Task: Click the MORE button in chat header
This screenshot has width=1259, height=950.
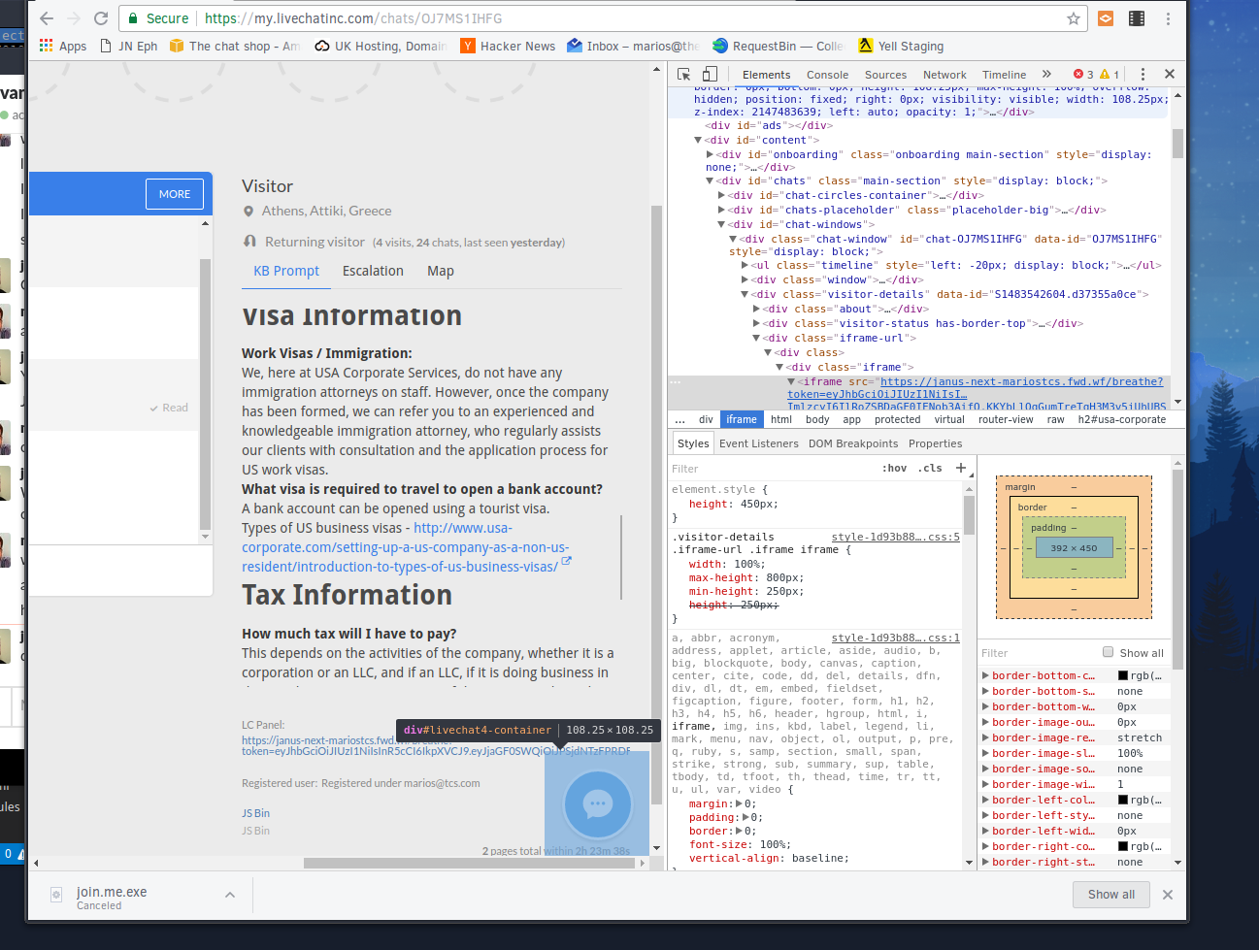Action: [175, 194]
